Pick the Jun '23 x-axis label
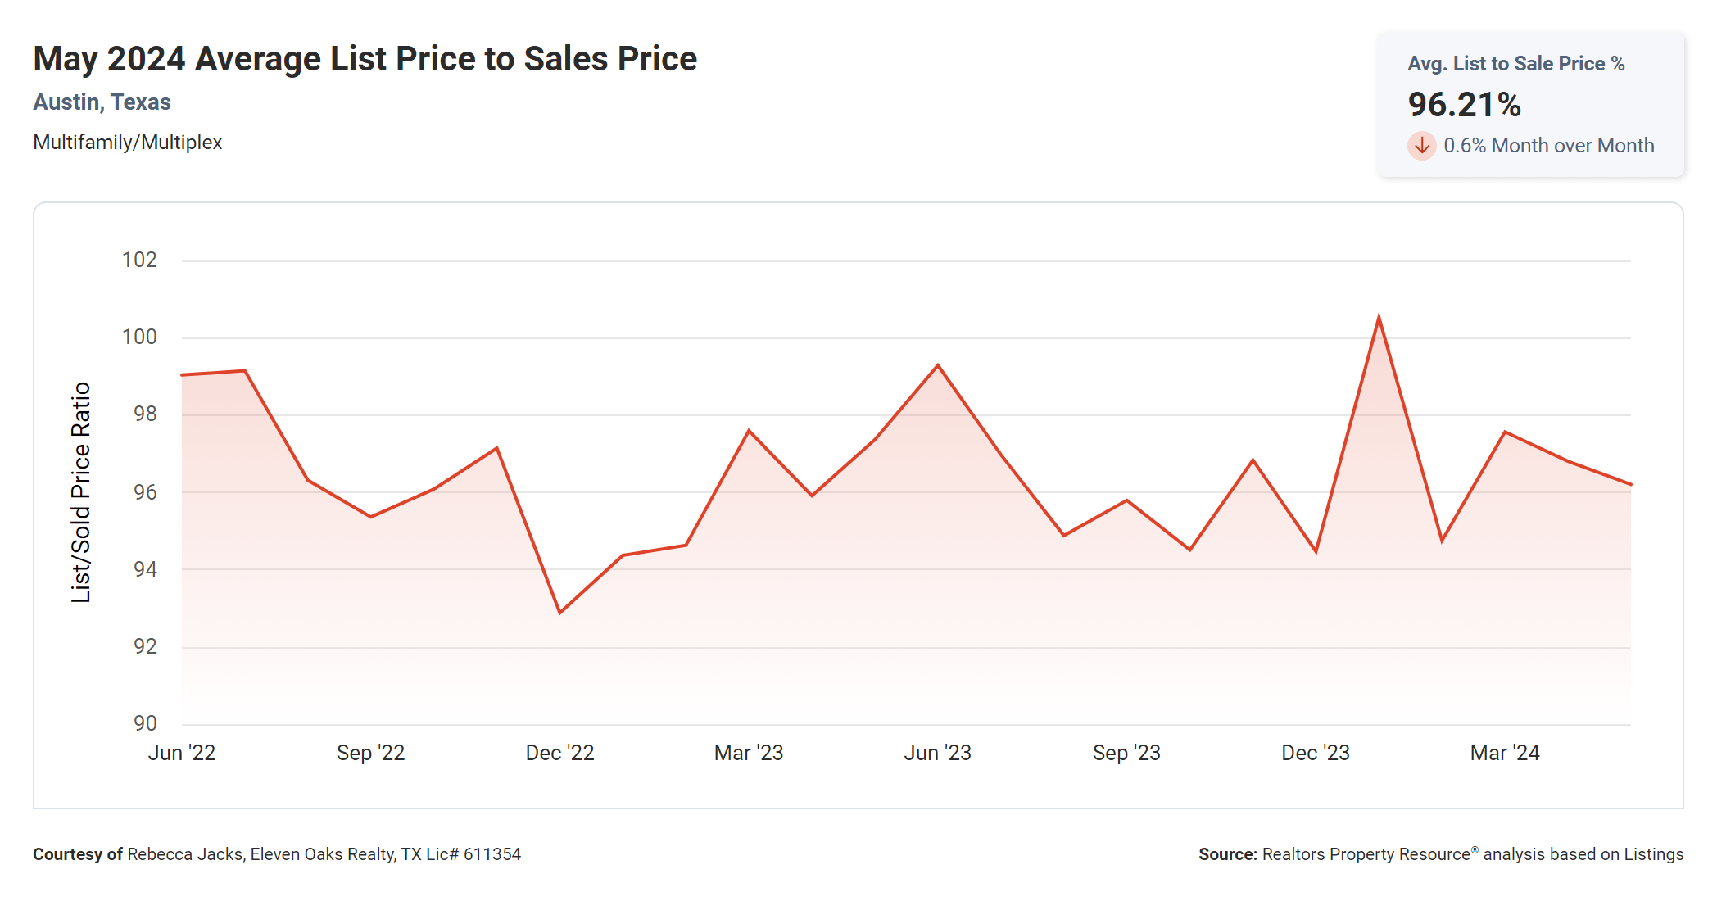Viewport: 1717px width, 901px height. pyautogui.click(x=937, y=753)
